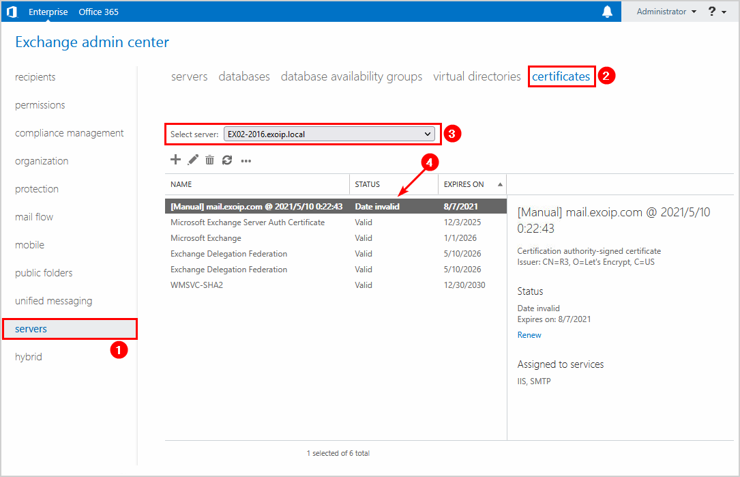Screen dimensions: 740x477
Task: Sort by the EXPIRES ON column
Action: (x=472, y=184)
